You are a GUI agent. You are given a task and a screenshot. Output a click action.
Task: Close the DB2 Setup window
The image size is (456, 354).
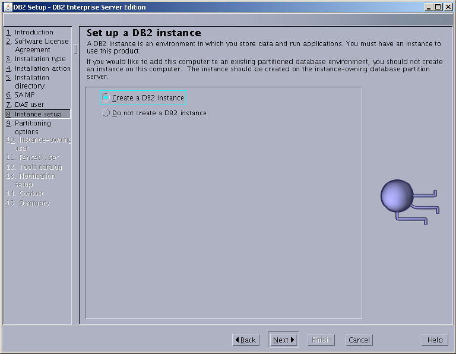coord(448,7)
